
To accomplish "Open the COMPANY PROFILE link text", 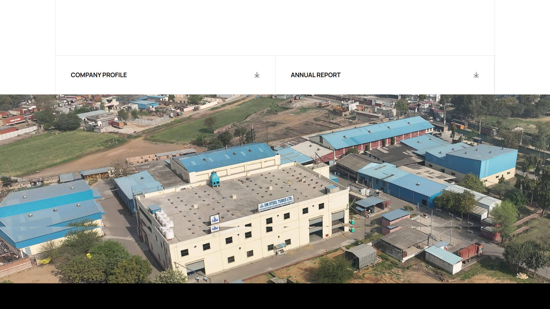I will (x=99, y=75).
